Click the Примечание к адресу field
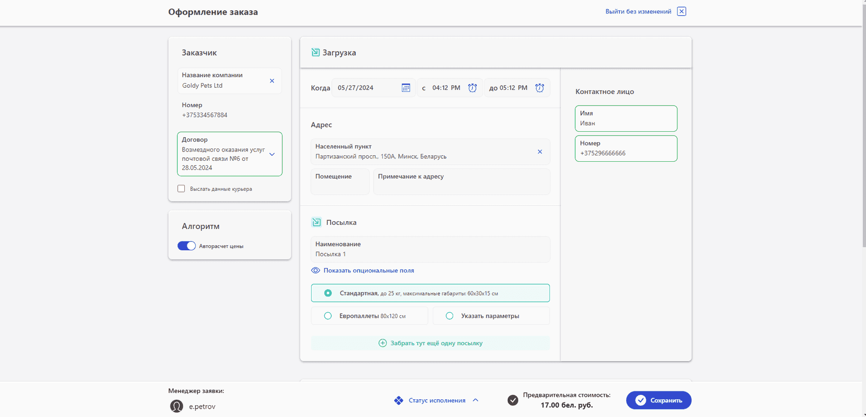This screenshot has width=866, height=417. (x=462, y=181)
